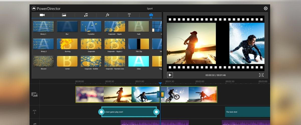The height and width of the screenshot is (125, 301).
Task: Choose the Binary 2 transition
Action: click(43, 44)
